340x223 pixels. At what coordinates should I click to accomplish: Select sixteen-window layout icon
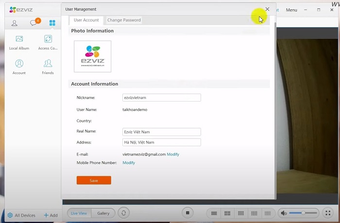tap(254, 213)
